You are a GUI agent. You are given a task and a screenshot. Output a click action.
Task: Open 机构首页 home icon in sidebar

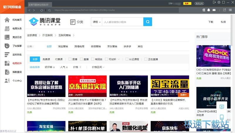point(7,20)
